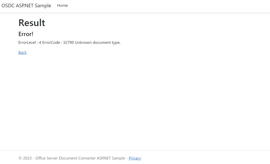The height and width of the screenshot is (164, 270).
Task: Click the © 2023 copyright text
Action: [x=25, y=158]
